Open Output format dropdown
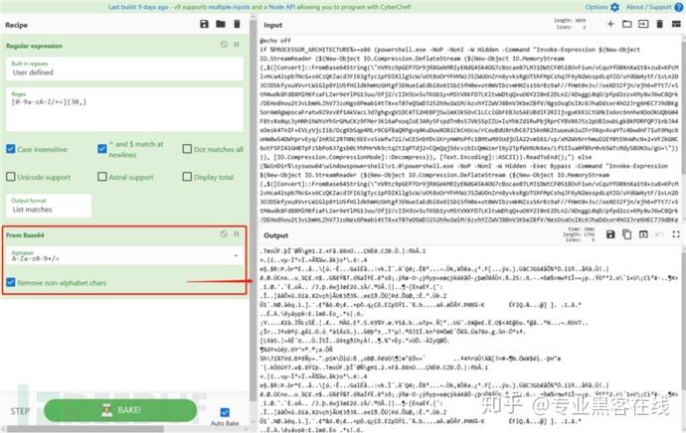This screenshot has height=433, width=686. 49,206
